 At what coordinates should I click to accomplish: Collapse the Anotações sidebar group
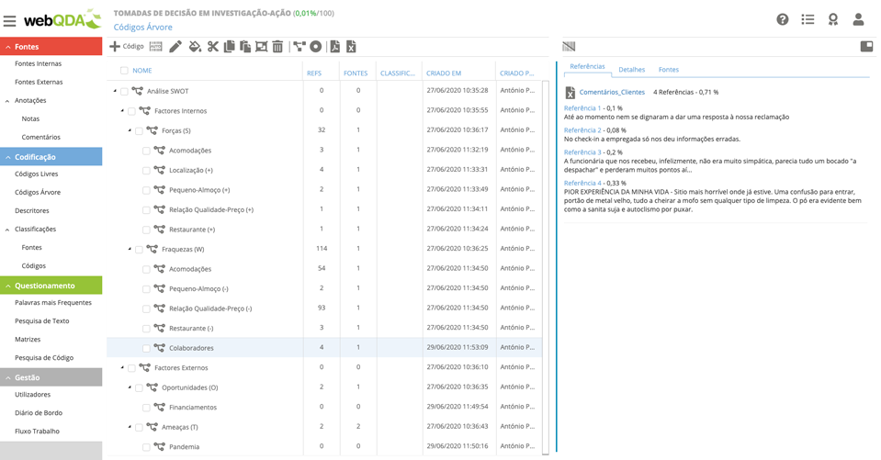[7, 100]
